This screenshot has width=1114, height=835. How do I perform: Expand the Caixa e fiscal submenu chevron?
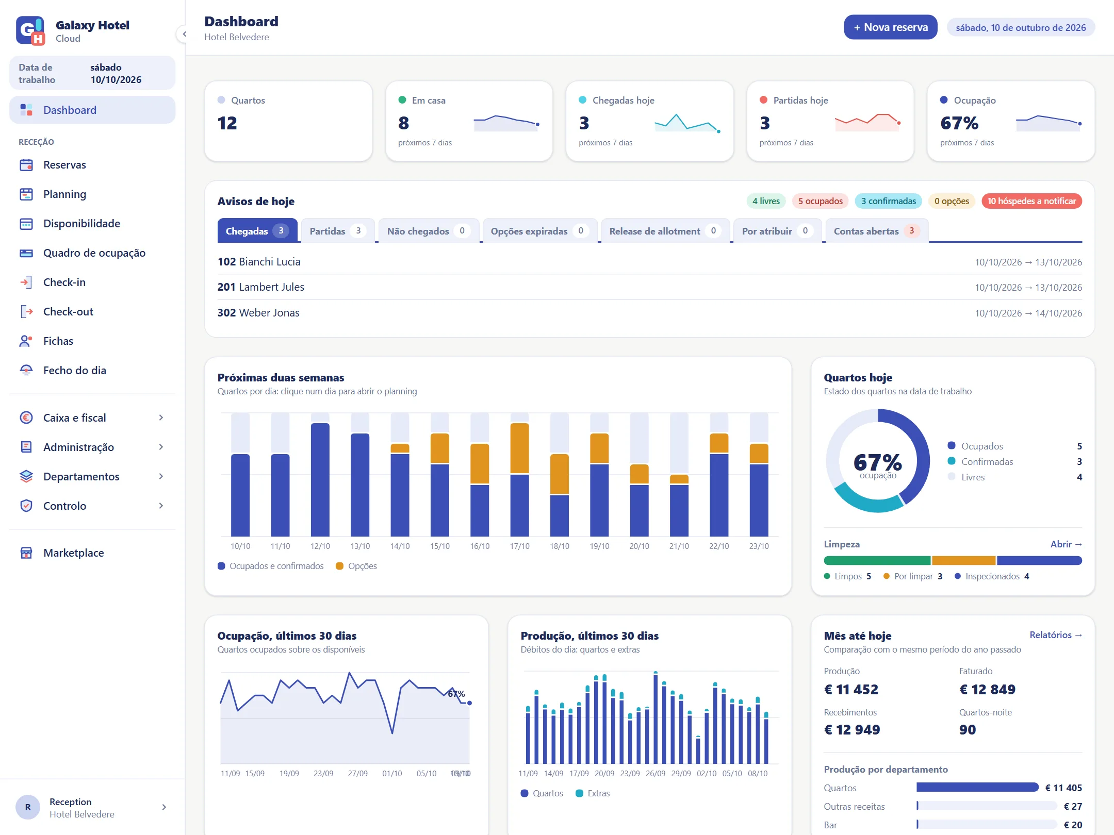tap(161, 417)
